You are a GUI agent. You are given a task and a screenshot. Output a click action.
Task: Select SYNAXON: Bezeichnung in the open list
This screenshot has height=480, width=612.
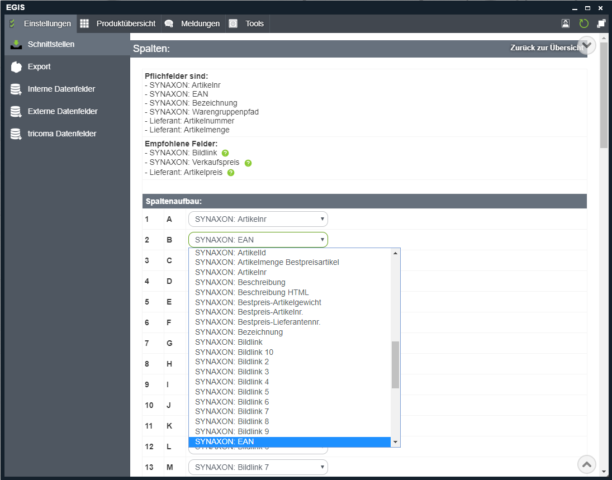290,332
